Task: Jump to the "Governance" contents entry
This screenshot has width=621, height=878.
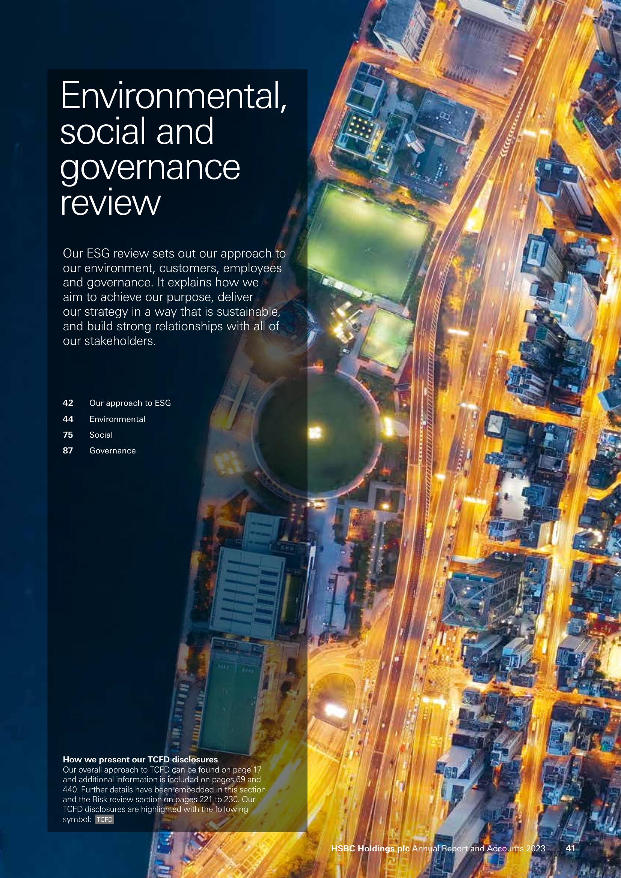Action: [112, 450]
